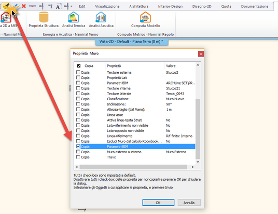This screenshot has height=214, width=278.
Task: Click the ruler-style dimension icon left of angled one
Action: click(x=41, y=6)
